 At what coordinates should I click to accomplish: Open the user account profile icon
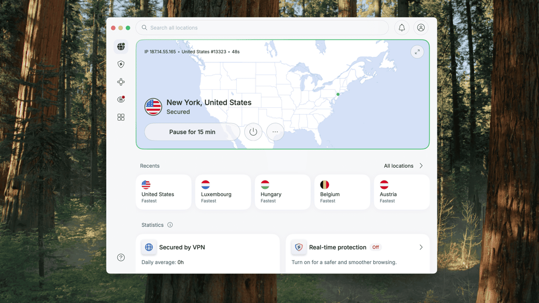[421, 27]
